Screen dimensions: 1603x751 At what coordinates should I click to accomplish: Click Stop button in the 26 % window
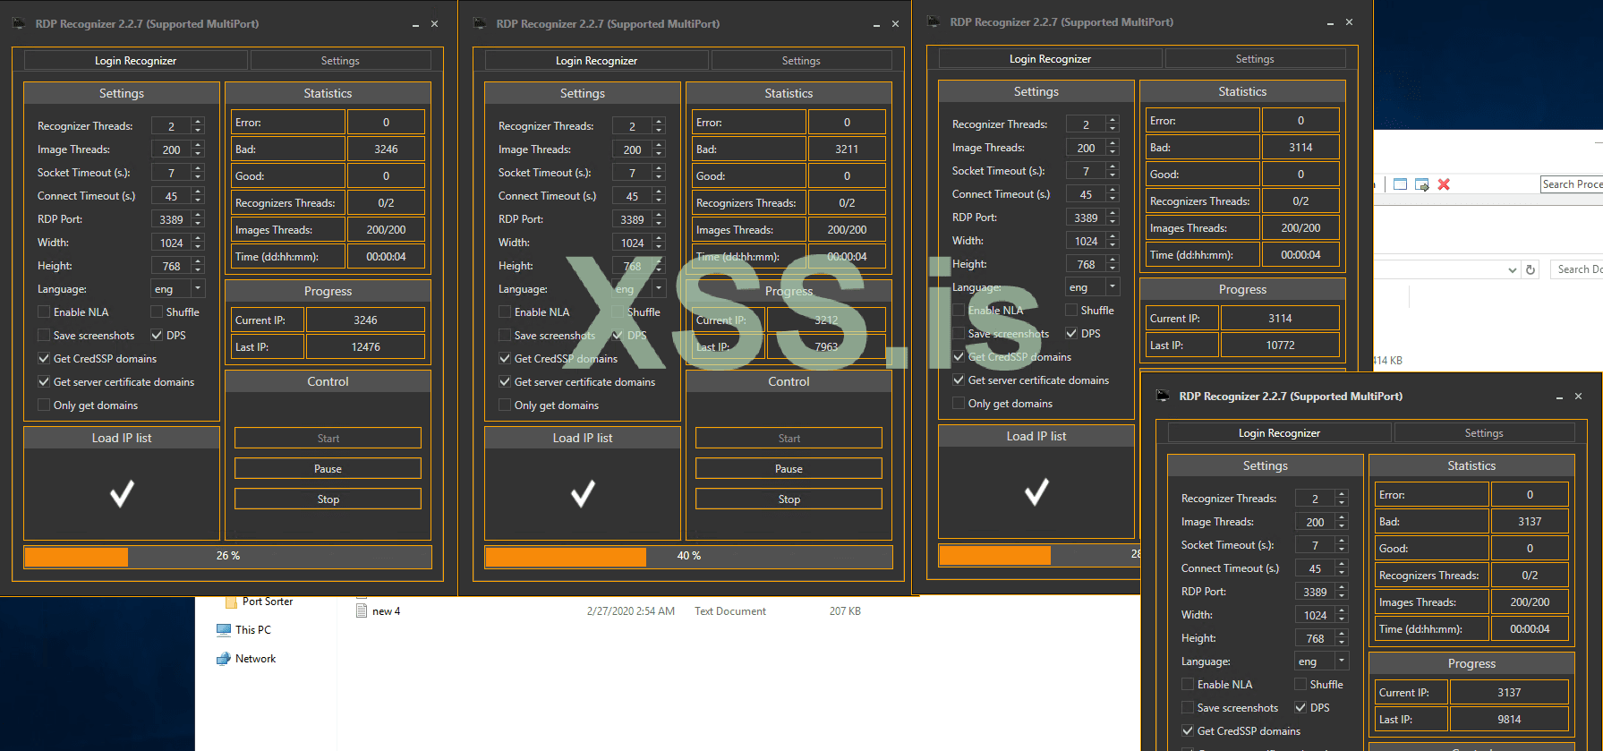[x=328, y=499]
